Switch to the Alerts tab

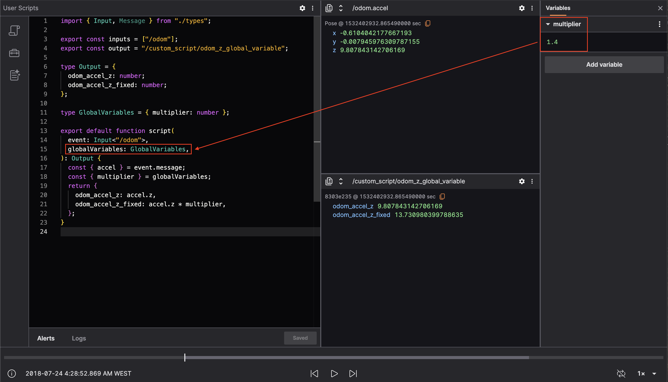(46, 338)
